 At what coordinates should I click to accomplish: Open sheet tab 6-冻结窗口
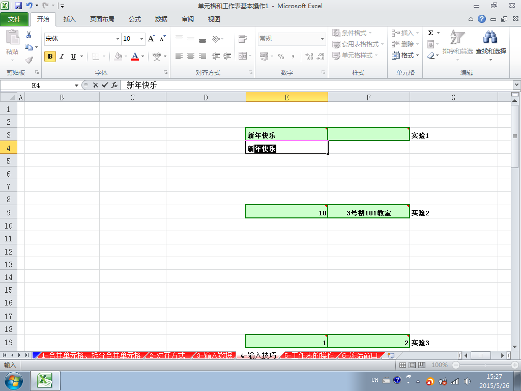coord(360,355)
